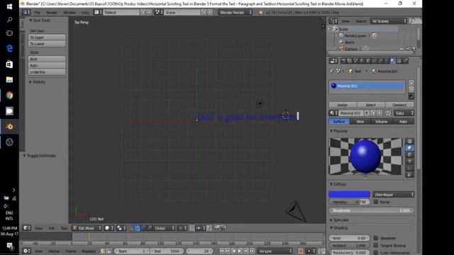Add a new material slot with plus button

(x=411, y=83)
